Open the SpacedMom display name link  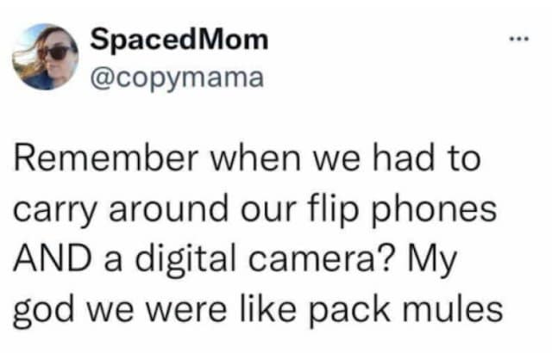(x=179, y=39)
